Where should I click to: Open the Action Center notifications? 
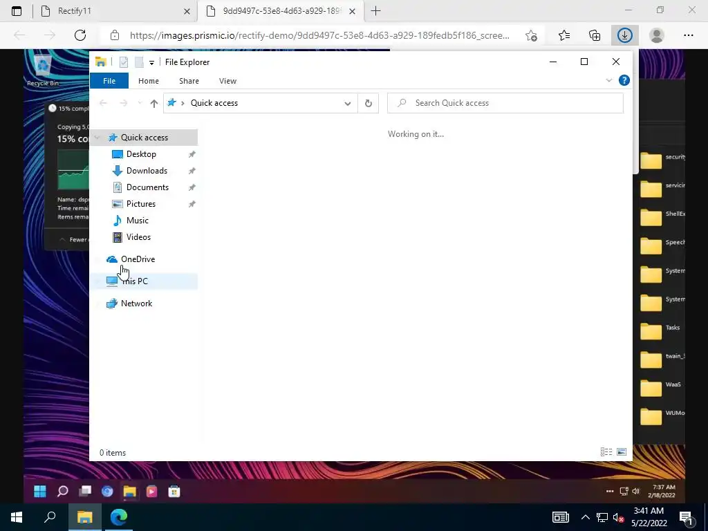687,517
